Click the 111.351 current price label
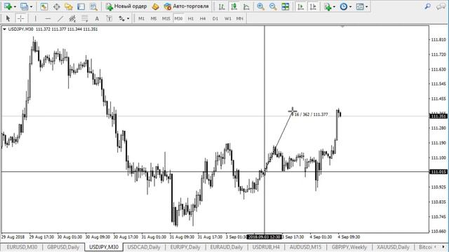449x252 pixels. coord(438,116)
